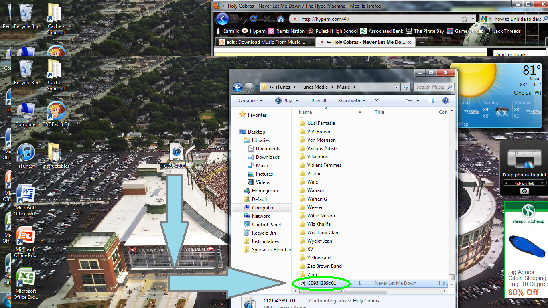Screen dimensions: 548x308
Task: Click the Play button in Explorer toolbar
Action: 284,101
